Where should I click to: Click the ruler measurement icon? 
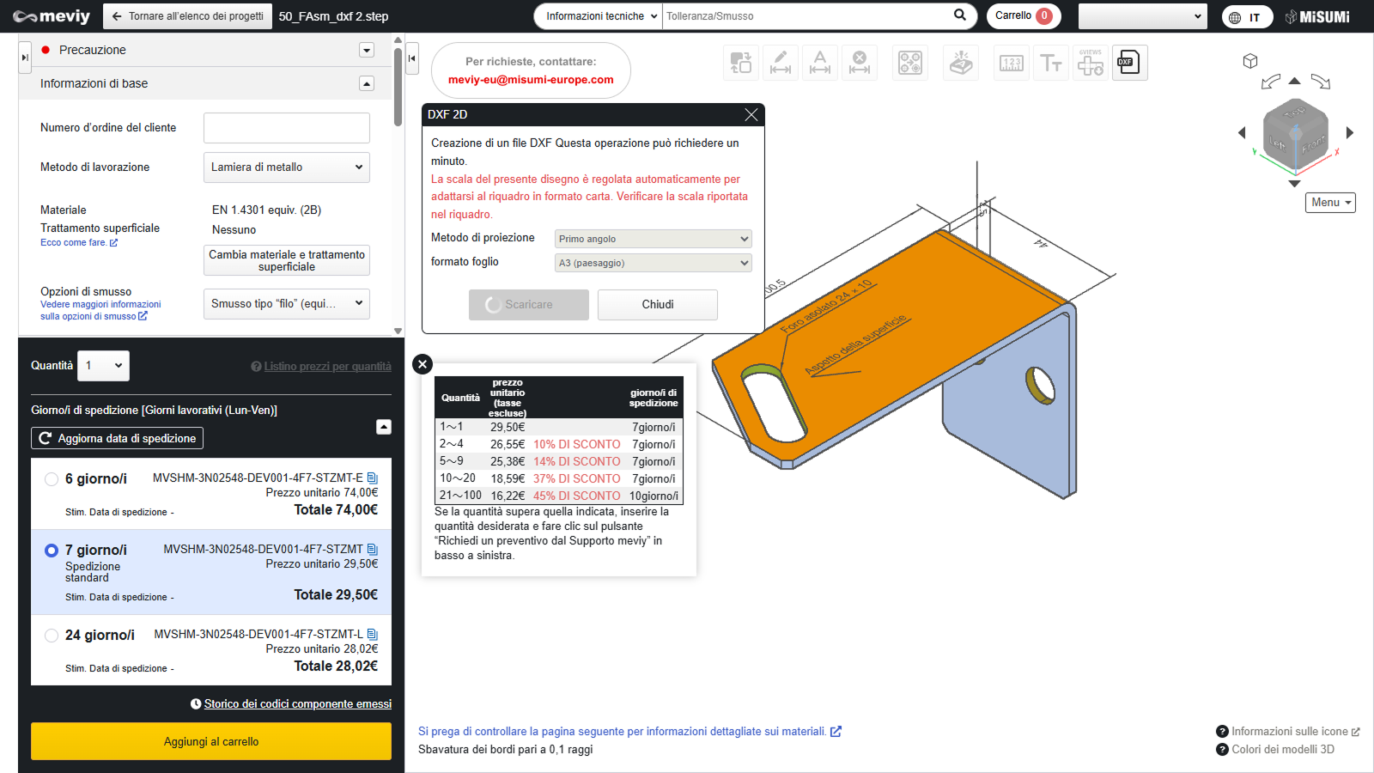point(1012,63)
